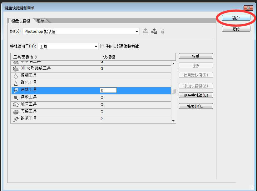Image resolution: width=257 pixels, height=191 pixels.
Task: Click the 添加快捷键(A) button
Action: click(x=196, y=86)
